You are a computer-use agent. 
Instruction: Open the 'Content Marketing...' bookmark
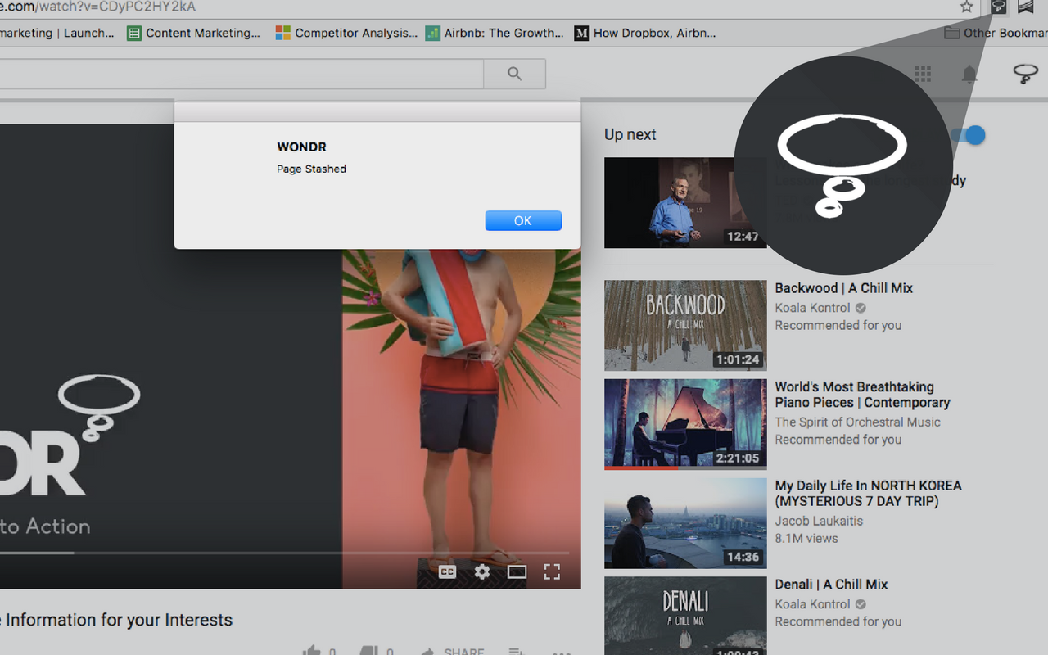194,33
